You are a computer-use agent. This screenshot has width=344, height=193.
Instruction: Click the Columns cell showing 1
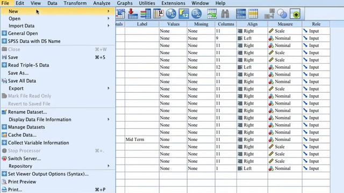tap(226, 168)
